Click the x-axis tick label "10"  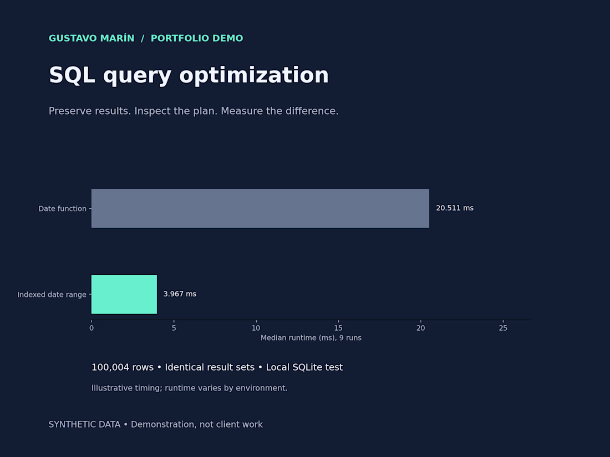(256, 328)
